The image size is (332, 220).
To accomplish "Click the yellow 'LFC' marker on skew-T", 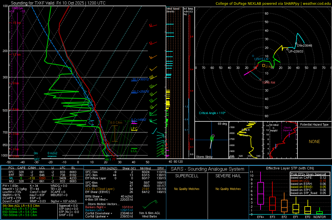I will (x=134, y=129).
